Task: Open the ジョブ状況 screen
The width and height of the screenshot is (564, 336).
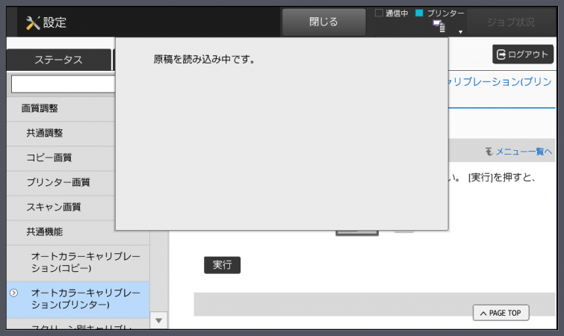Action: (510, 22)
